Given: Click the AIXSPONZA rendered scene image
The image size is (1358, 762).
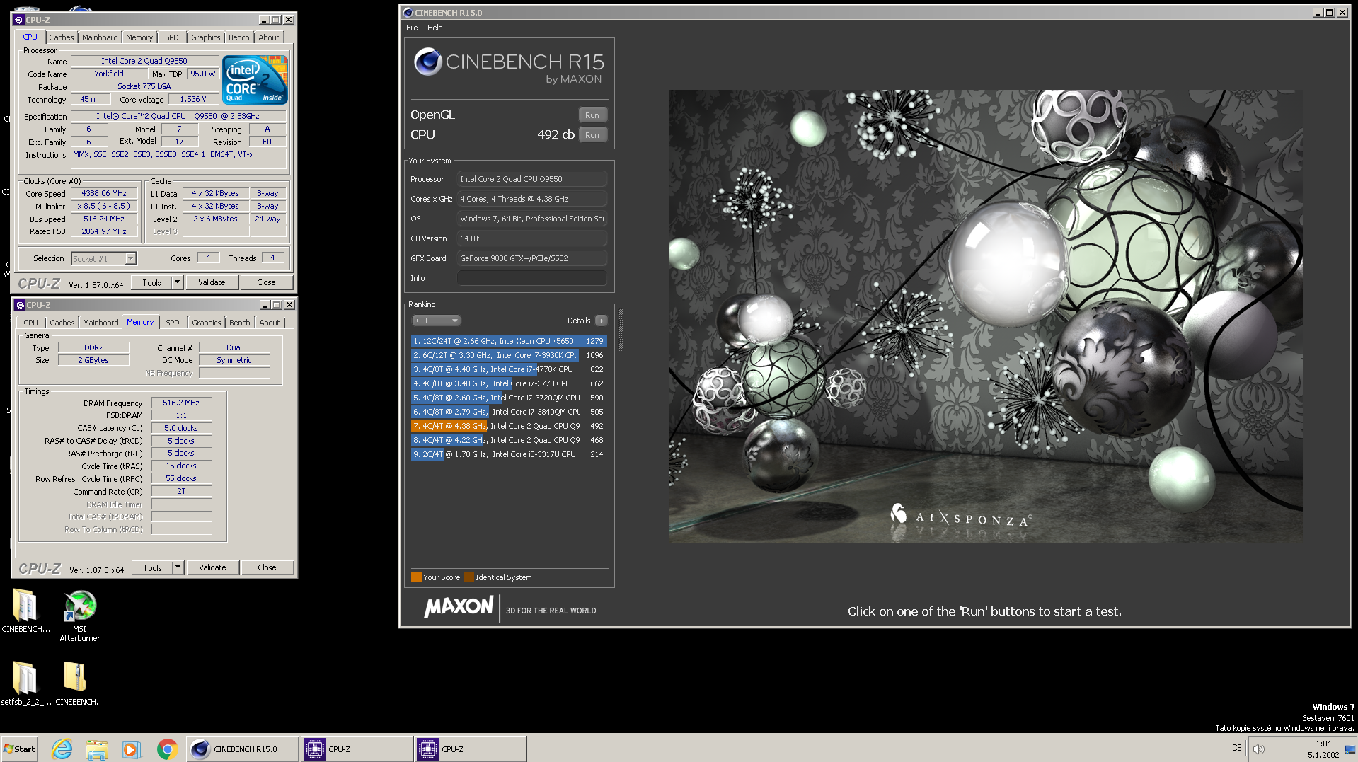Looking at the screenshot, I should point(985,316).
